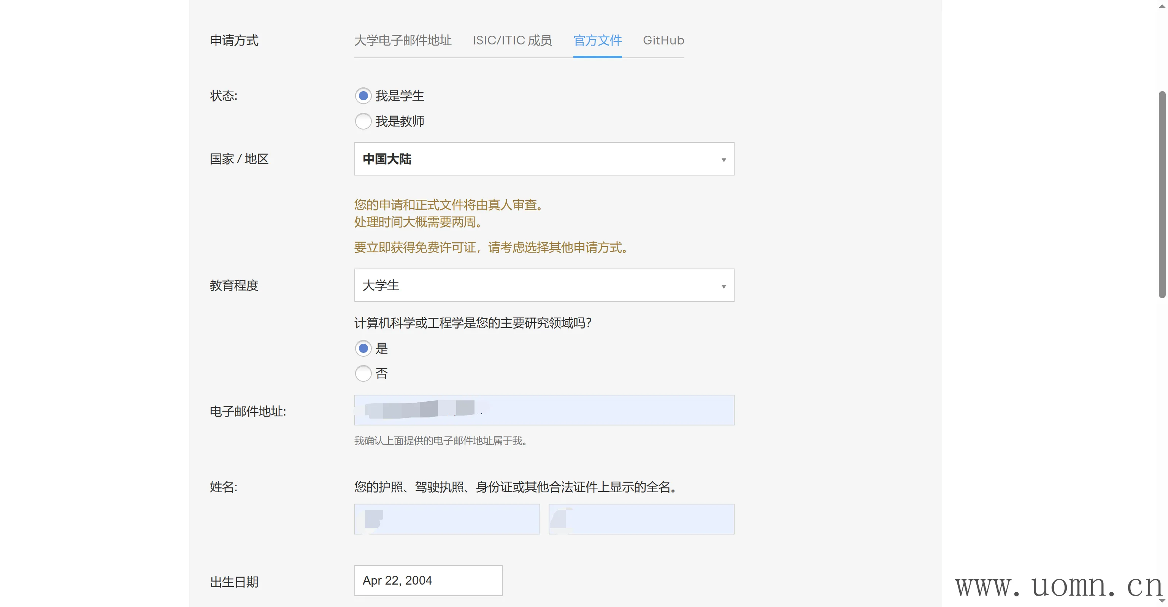Click scroll up arrow at top right

(x=1162, y=6)
